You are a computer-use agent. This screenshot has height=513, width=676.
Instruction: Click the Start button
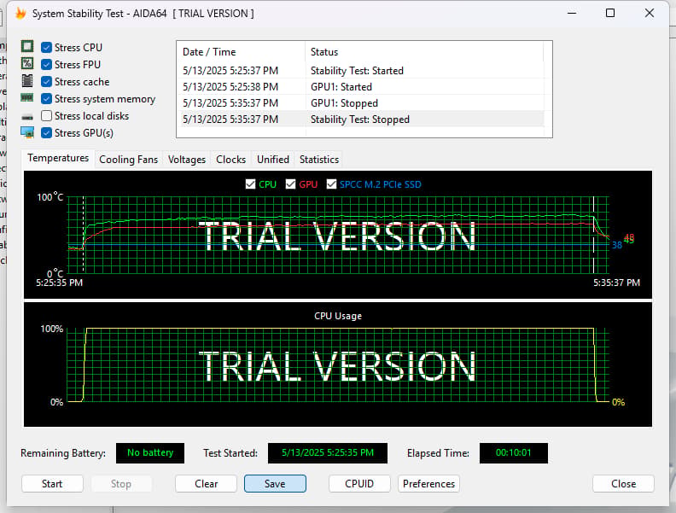pos(52,484)
